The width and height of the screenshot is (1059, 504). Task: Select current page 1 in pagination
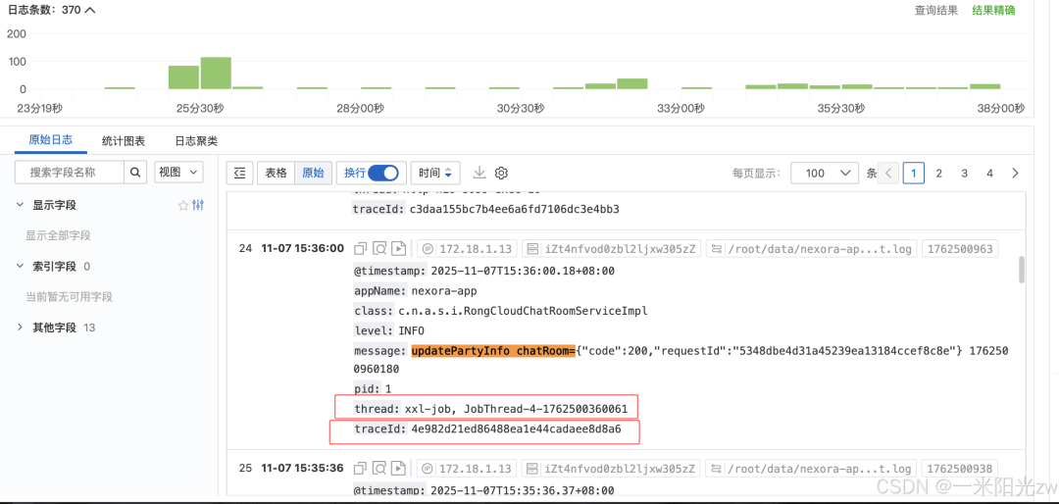pos(914,173)
